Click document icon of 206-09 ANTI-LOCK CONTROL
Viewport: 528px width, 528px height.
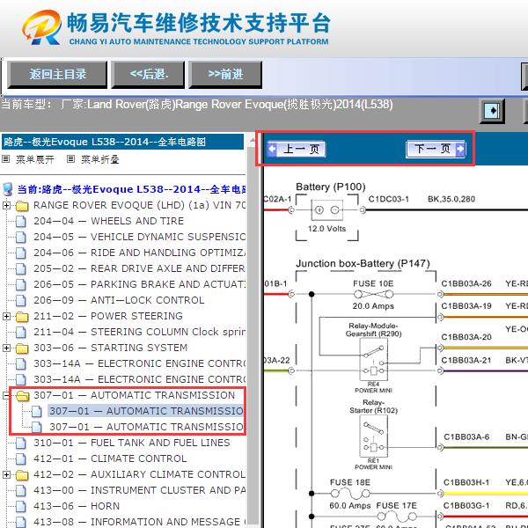21,300
